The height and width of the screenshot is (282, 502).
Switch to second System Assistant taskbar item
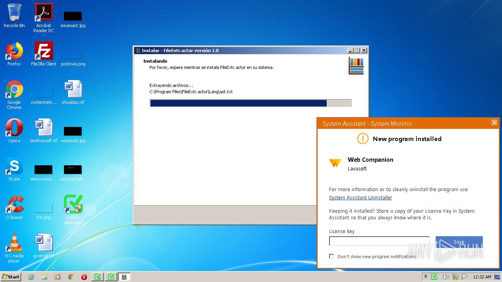click(x=111, y=277)
